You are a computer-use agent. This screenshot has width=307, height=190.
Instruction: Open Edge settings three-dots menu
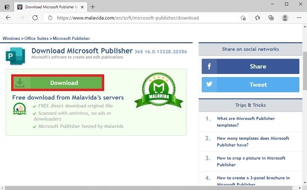tap(299, 18)
